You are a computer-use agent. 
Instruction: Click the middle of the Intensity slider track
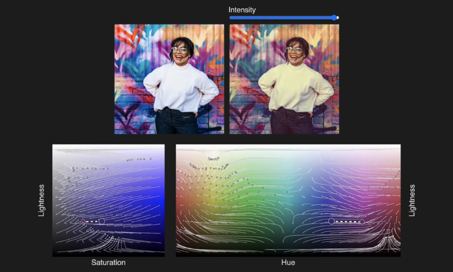coord(284,18)
